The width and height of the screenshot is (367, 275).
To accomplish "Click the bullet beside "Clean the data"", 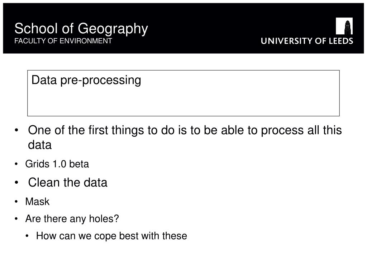I will pos(18,183).
